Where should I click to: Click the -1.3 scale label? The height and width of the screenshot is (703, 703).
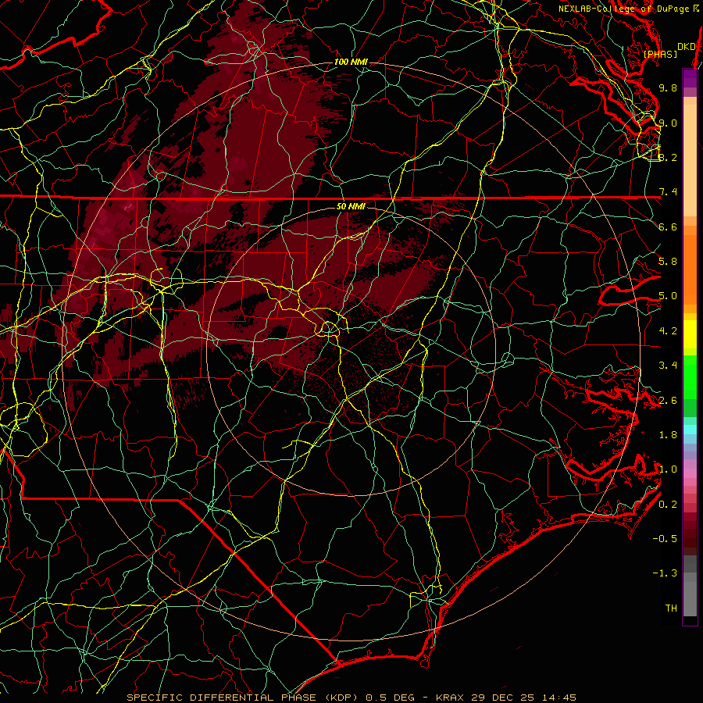coord(665,573)
